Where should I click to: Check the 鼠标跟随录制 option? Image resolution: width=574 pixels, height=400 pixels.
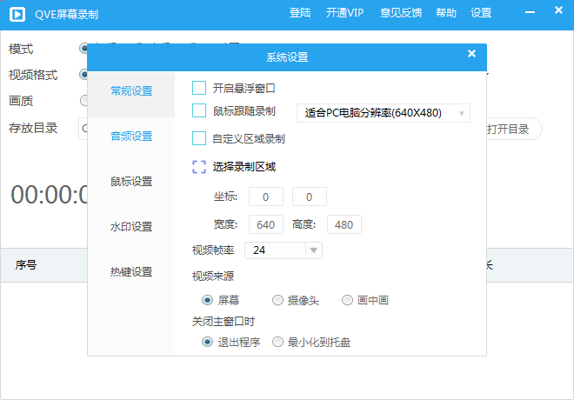point(199,110)
